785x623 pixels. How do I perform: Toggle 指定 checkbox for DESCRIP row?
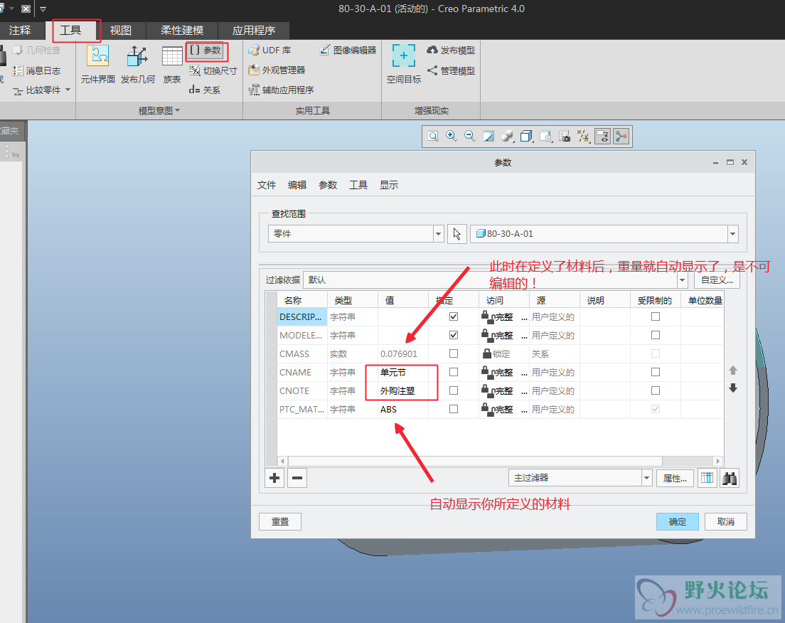coord(454,316)
